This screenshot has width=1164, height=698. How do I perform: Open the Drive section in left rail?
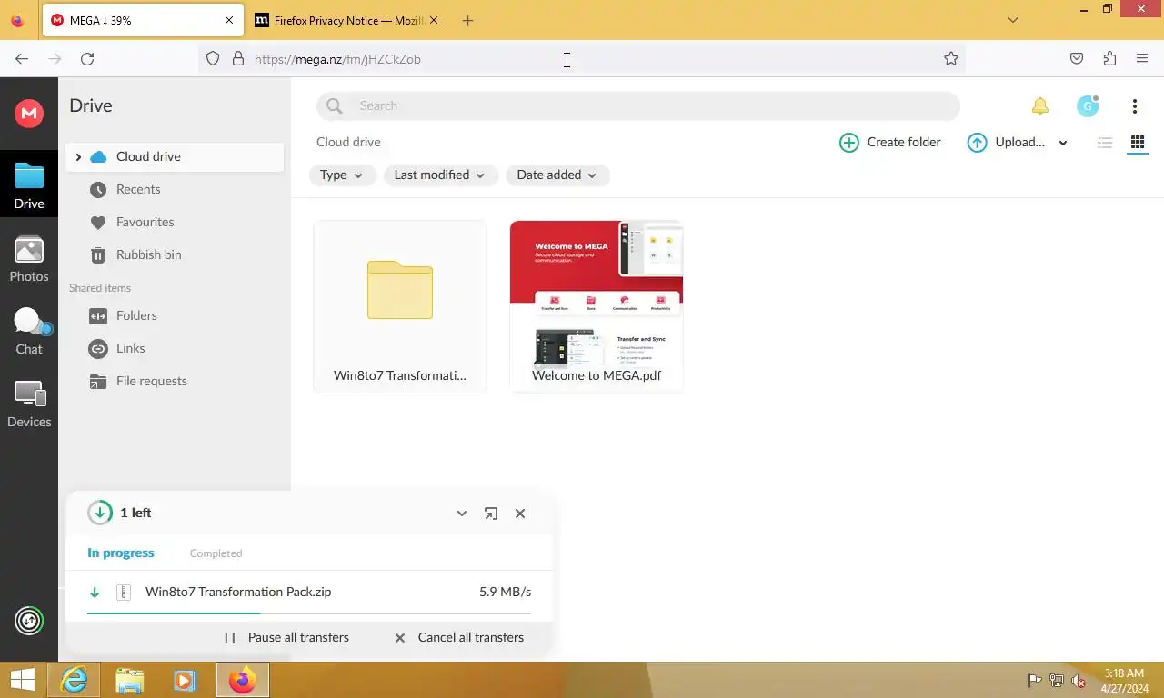coord(29,185)
